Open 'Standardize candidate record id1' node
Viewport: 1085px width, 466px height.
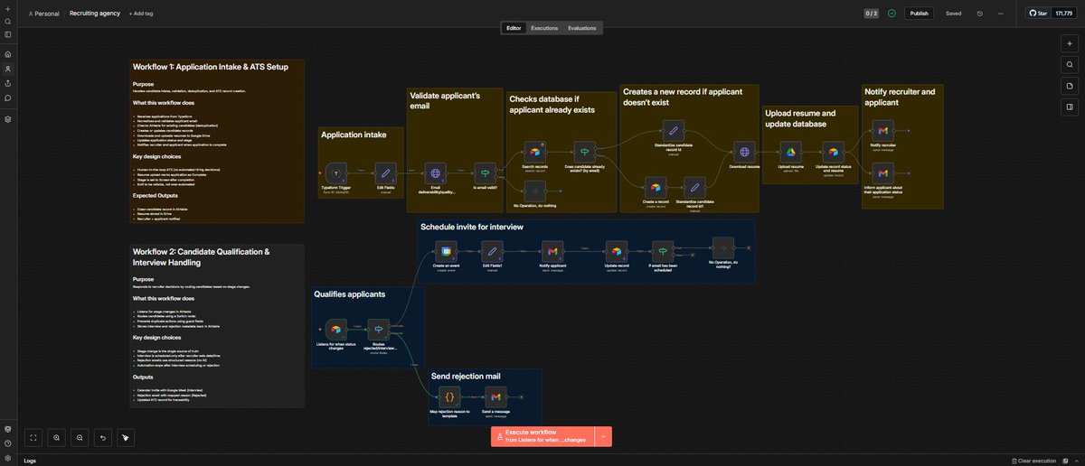click(x=696, y=187)
